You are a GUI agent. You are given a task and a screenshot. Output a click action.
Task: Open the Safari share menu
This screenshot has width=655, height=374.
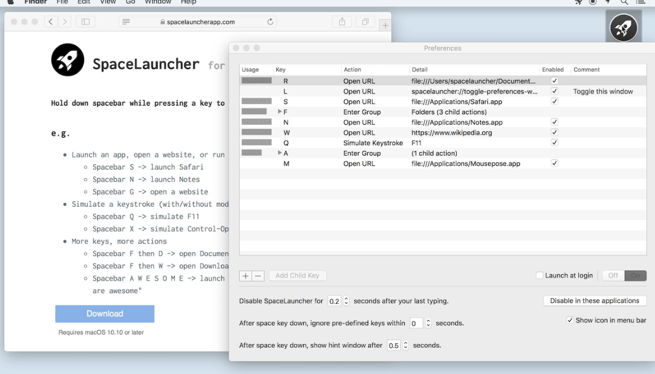(x=342, y=21)
